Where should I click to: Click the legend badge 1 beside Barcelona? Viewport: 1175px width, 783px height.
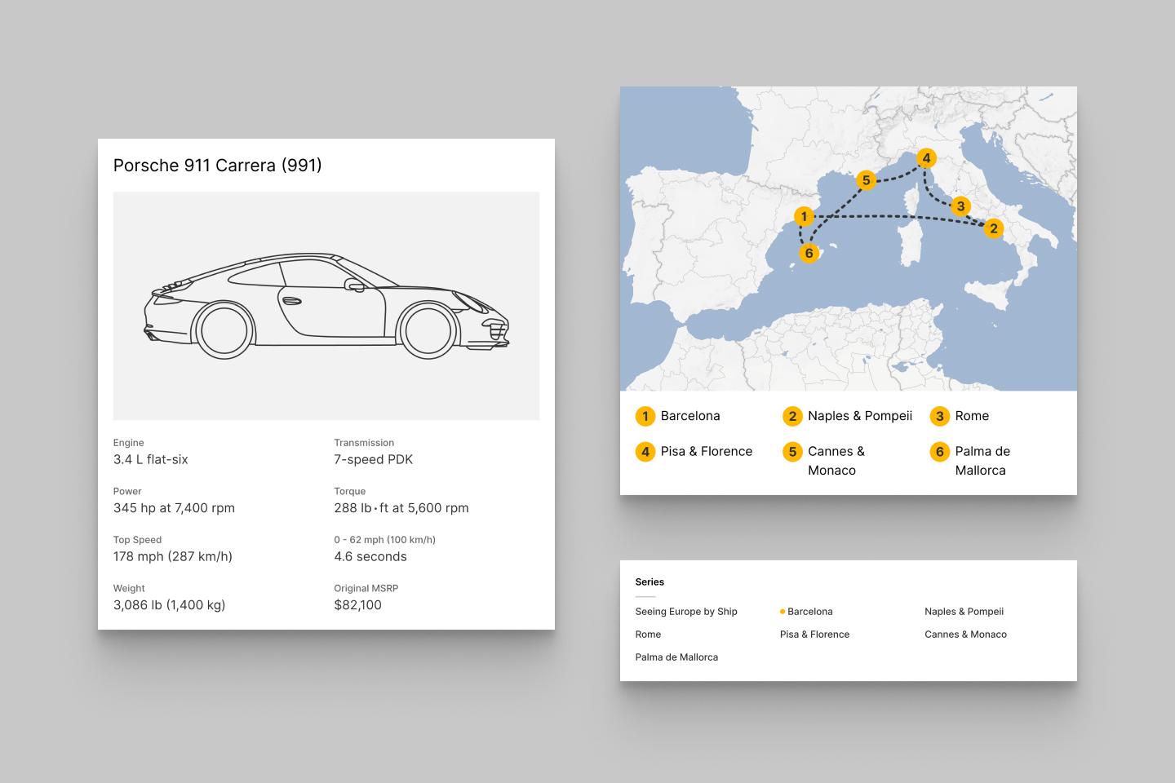[x=645, y=417]
